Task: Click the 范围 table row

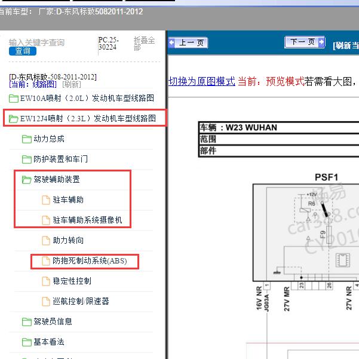Action: 279,139
